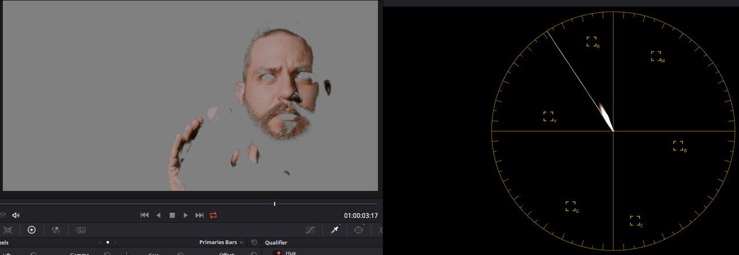Select the Qualifier eyedropper palette icon
This screenshot has height=255, width=739.
tap(335, 230)
